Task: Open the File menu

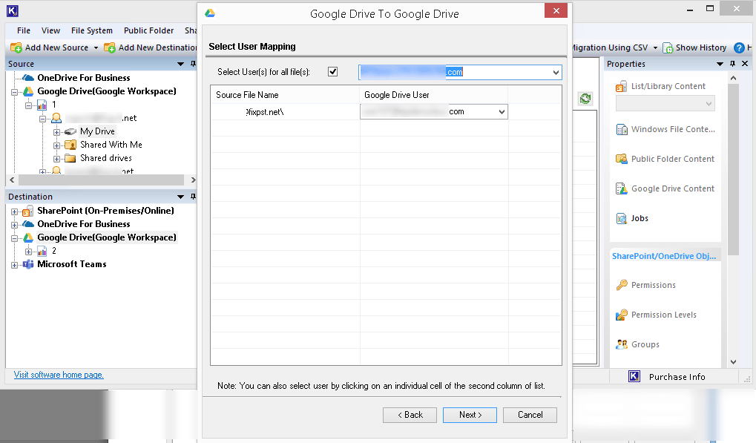Action: pos(24,30)
